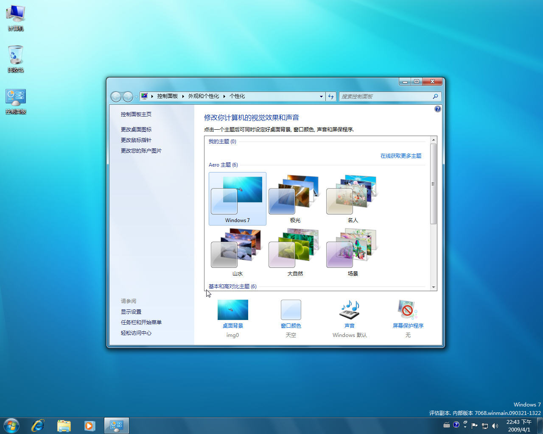Select the Windows 7 theme
This screenshot has height=434, width=543.
pyautogui.click(x=238, y=199)
